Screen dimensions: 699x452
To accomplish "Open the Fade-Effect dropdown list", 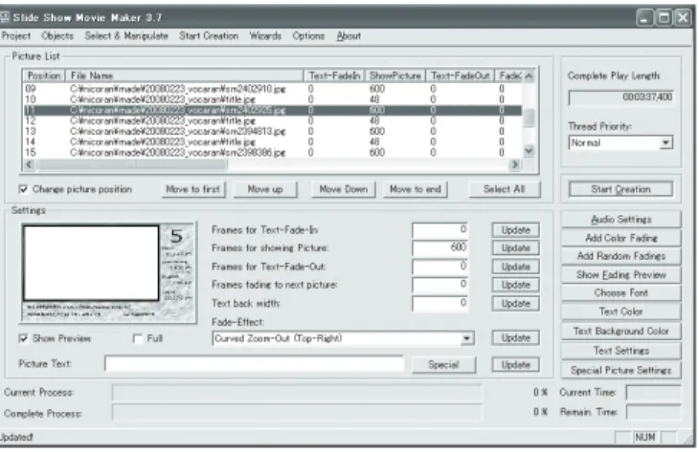I will pyautogui.click(x=466, y=338).
